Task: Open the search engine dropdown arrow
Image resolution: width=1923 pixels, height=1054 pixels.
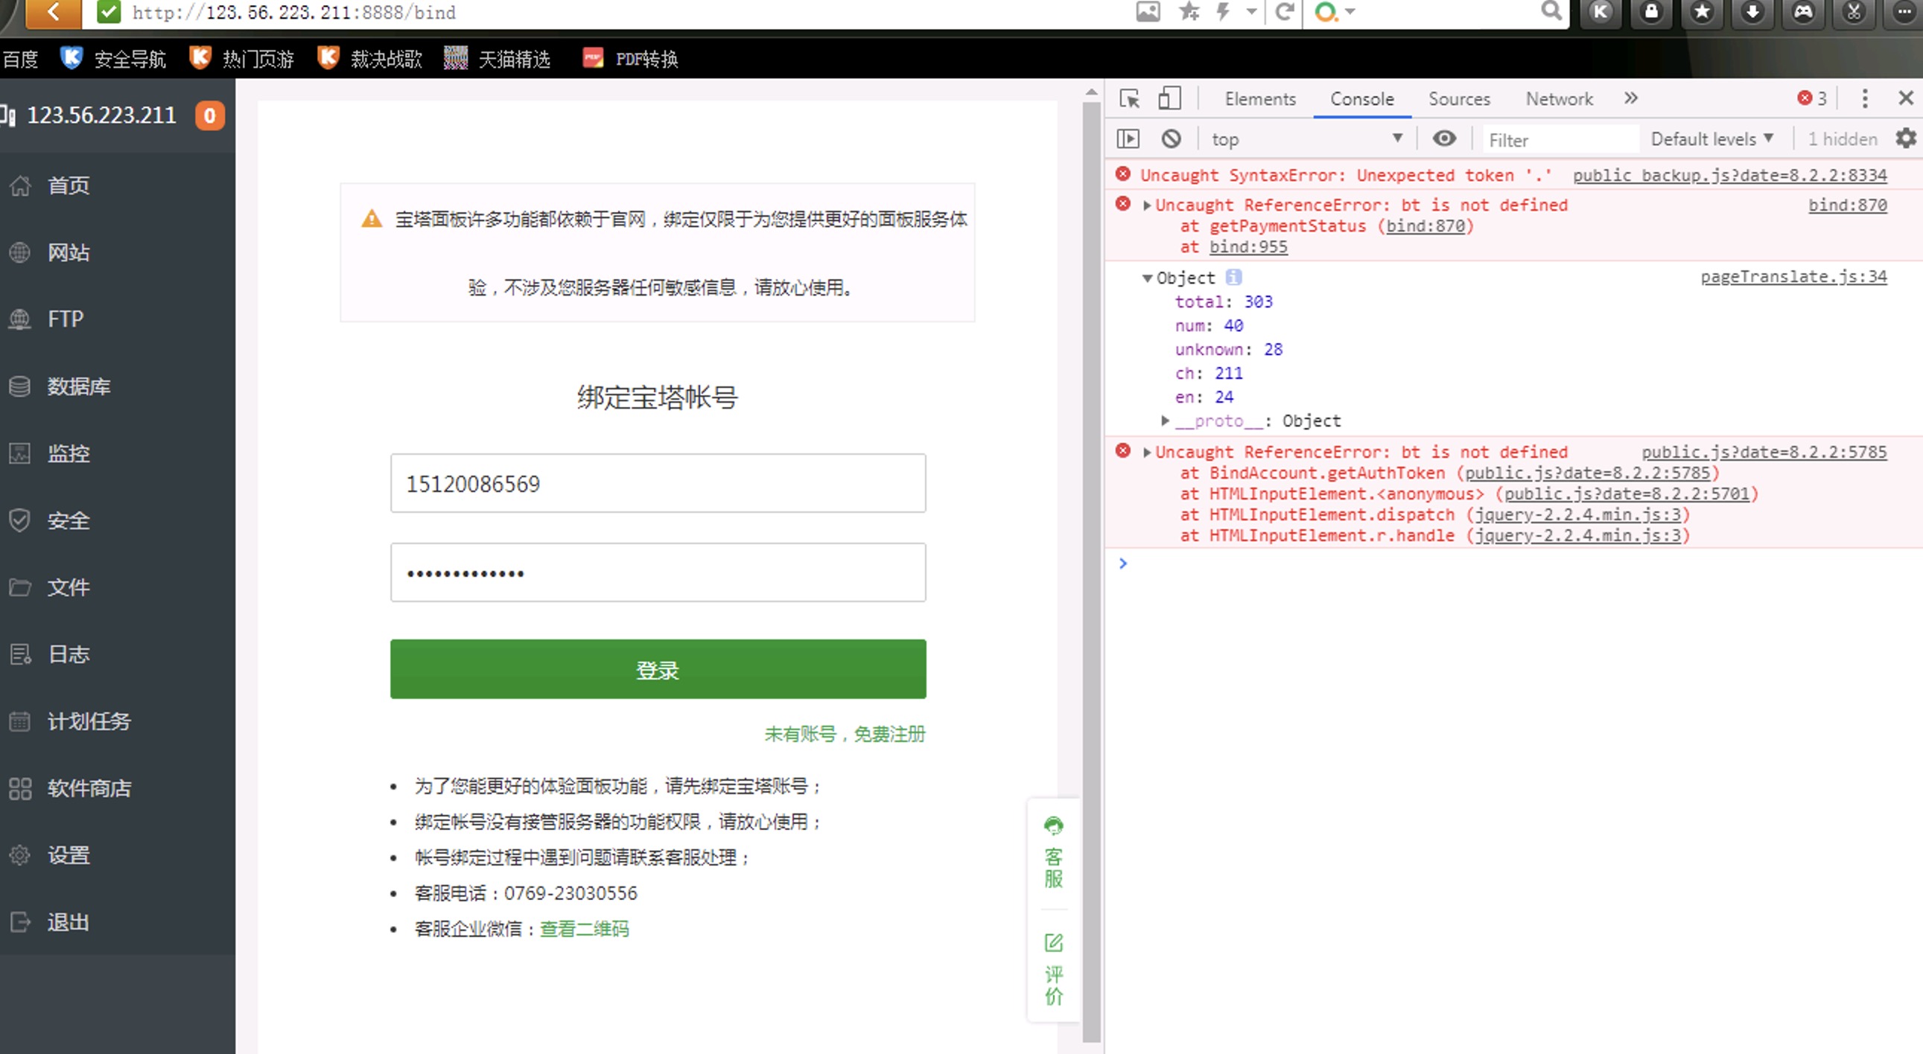Action: (x=1350, y=12)
